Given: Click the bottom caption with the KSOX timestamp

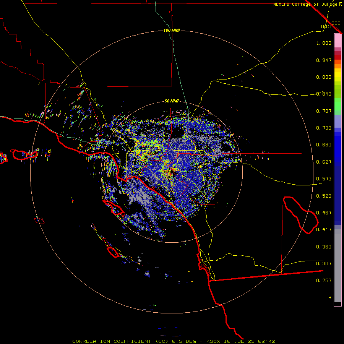Looking at the screenshot, I should tap(174, 341).
